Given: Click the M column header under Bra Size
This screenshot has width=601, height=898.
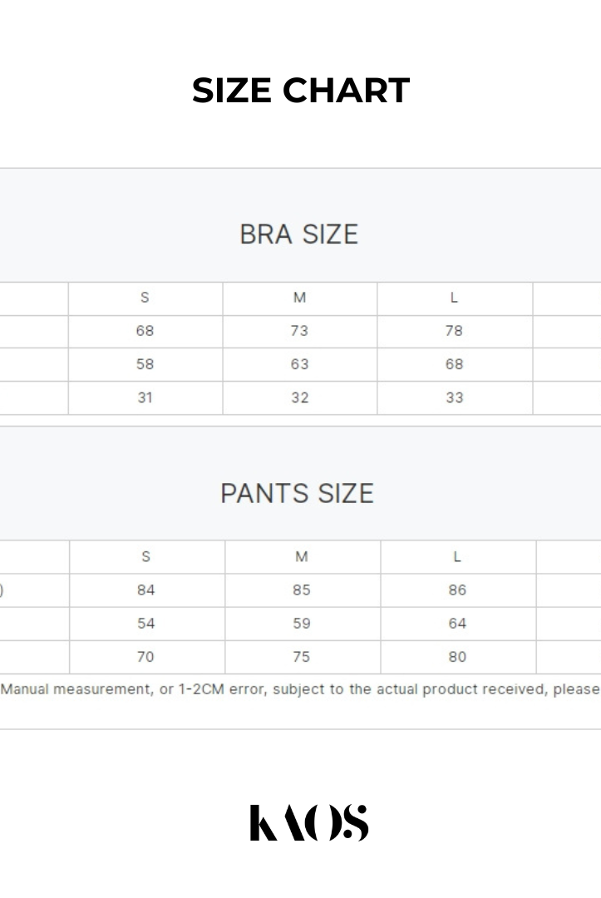Looking at the screenshot, I should [299, 298].
